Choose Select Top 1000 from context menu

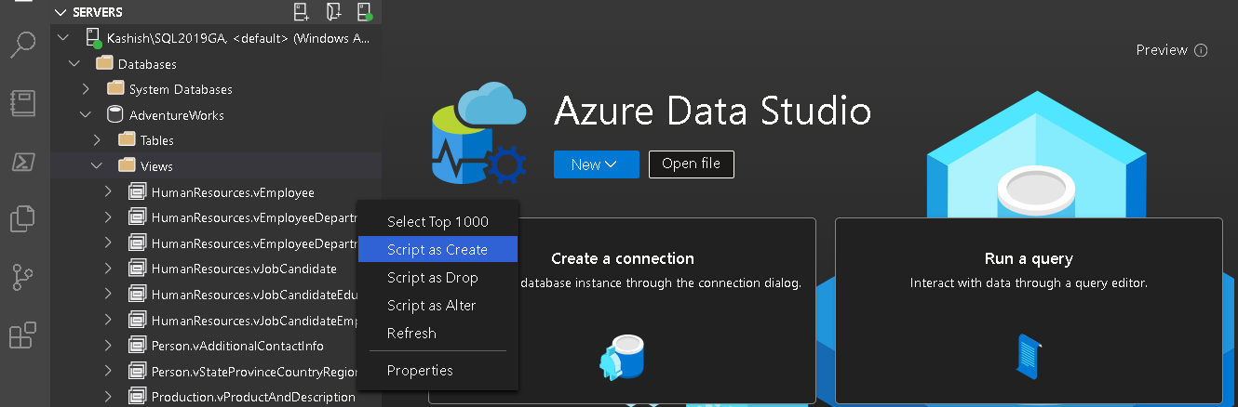(437, 221)
